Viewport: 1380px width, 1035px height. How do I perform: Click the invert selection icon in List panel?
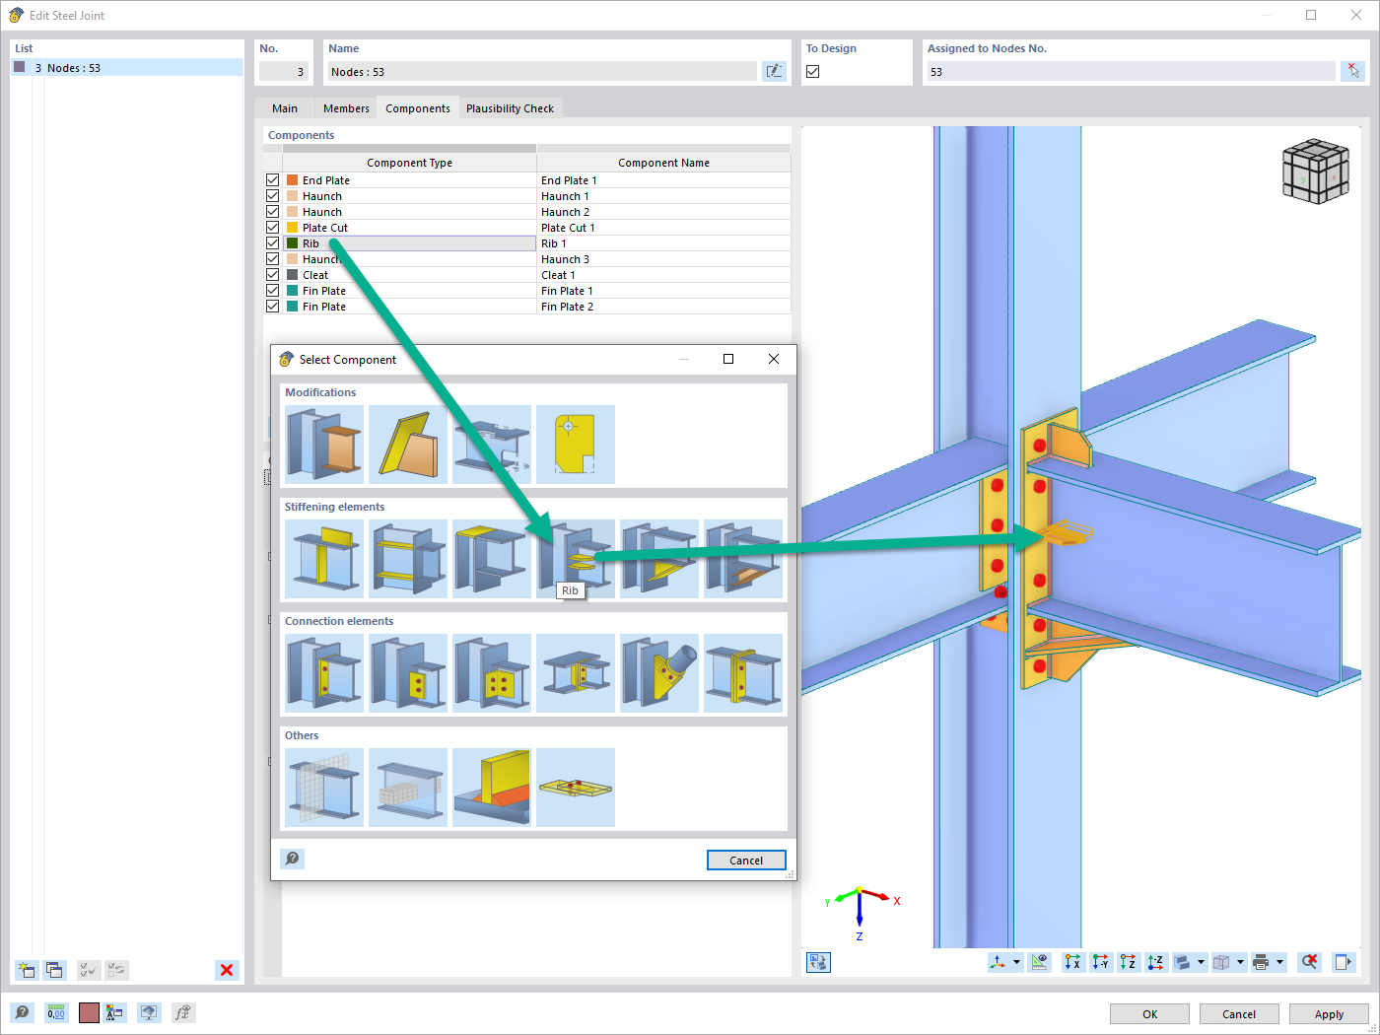pos(116,970)
